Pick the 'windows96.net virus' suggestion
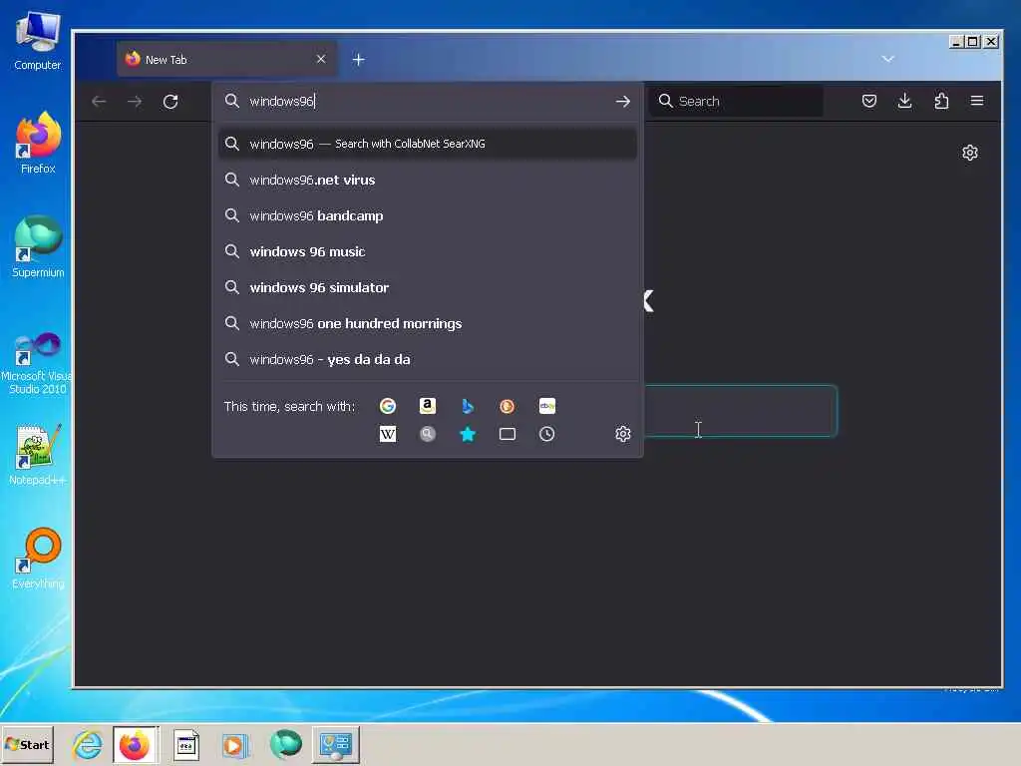The height and width of the screenshot is (766, 1021). point(427,180)
